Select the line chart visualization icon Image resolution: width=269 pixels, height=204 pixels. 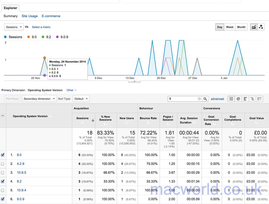(253, 27)
